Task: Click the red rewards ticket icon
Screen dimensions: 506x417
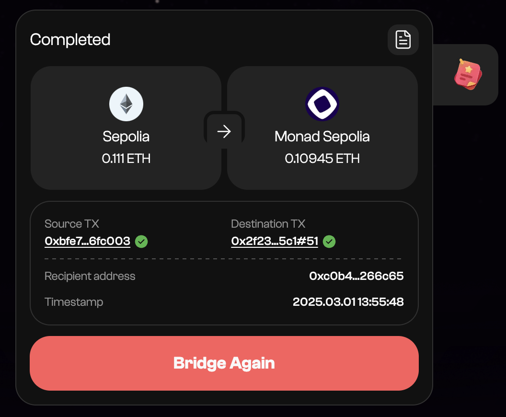Action: click(468, 75)
